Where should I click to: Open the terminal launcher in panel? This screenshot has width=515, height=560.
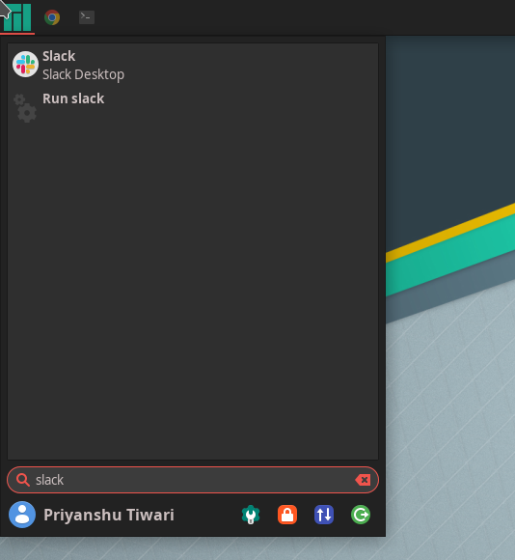click(x=87, y=17)
